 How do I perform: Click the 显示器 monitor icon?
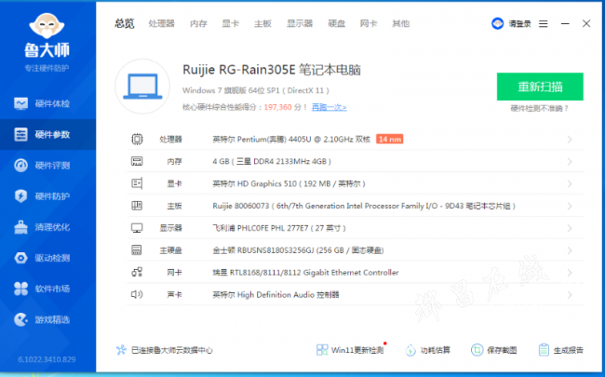(137, 228)
